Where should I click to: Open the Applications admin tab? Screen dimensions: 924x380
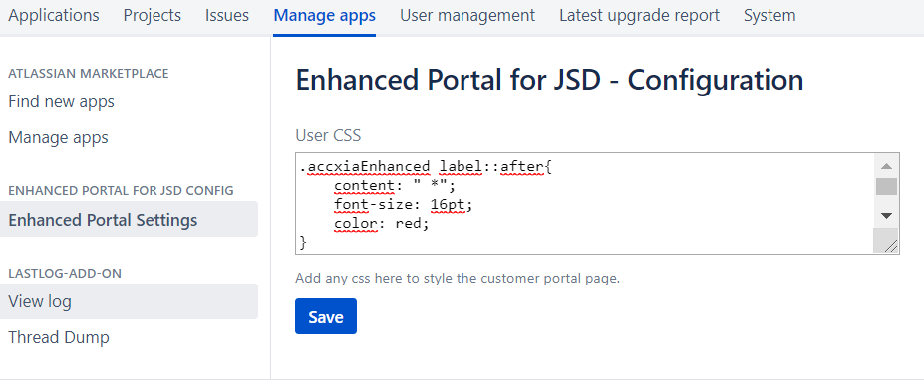click(54, 15)
